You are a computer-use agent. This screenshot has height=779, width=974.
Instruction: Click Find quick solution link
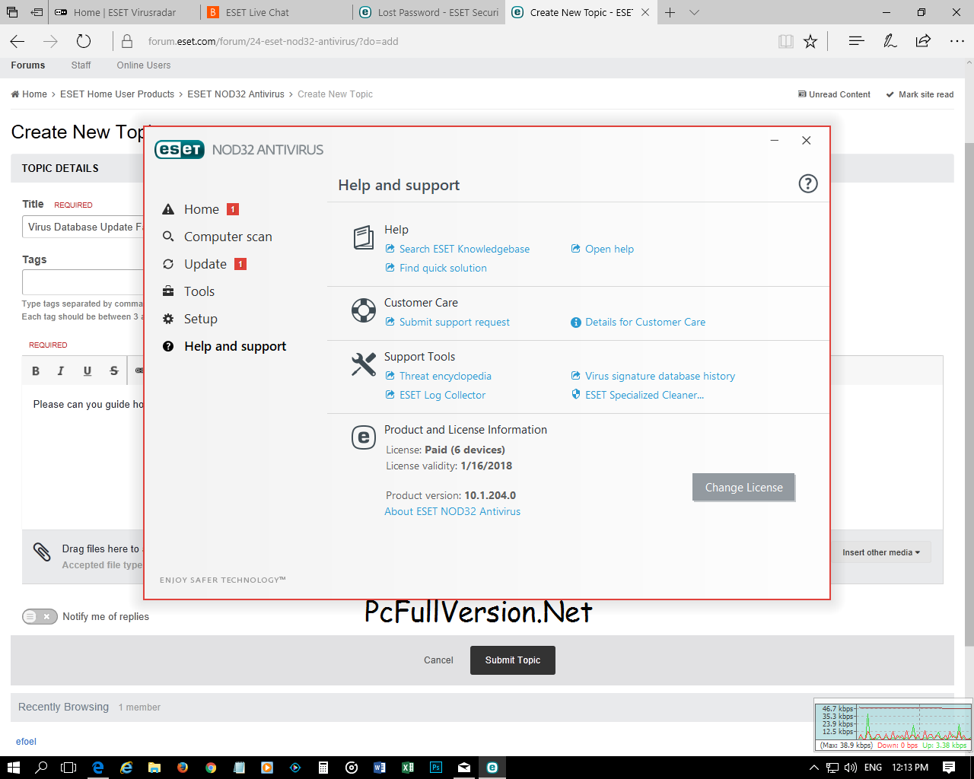(x=443, y=268)
